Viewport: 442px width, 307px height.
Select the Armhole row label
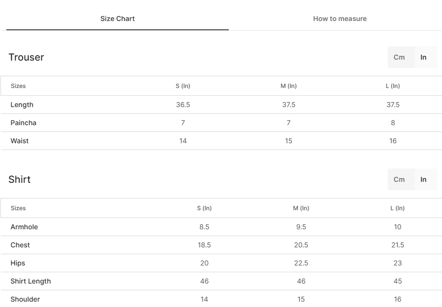click(24, 227)
